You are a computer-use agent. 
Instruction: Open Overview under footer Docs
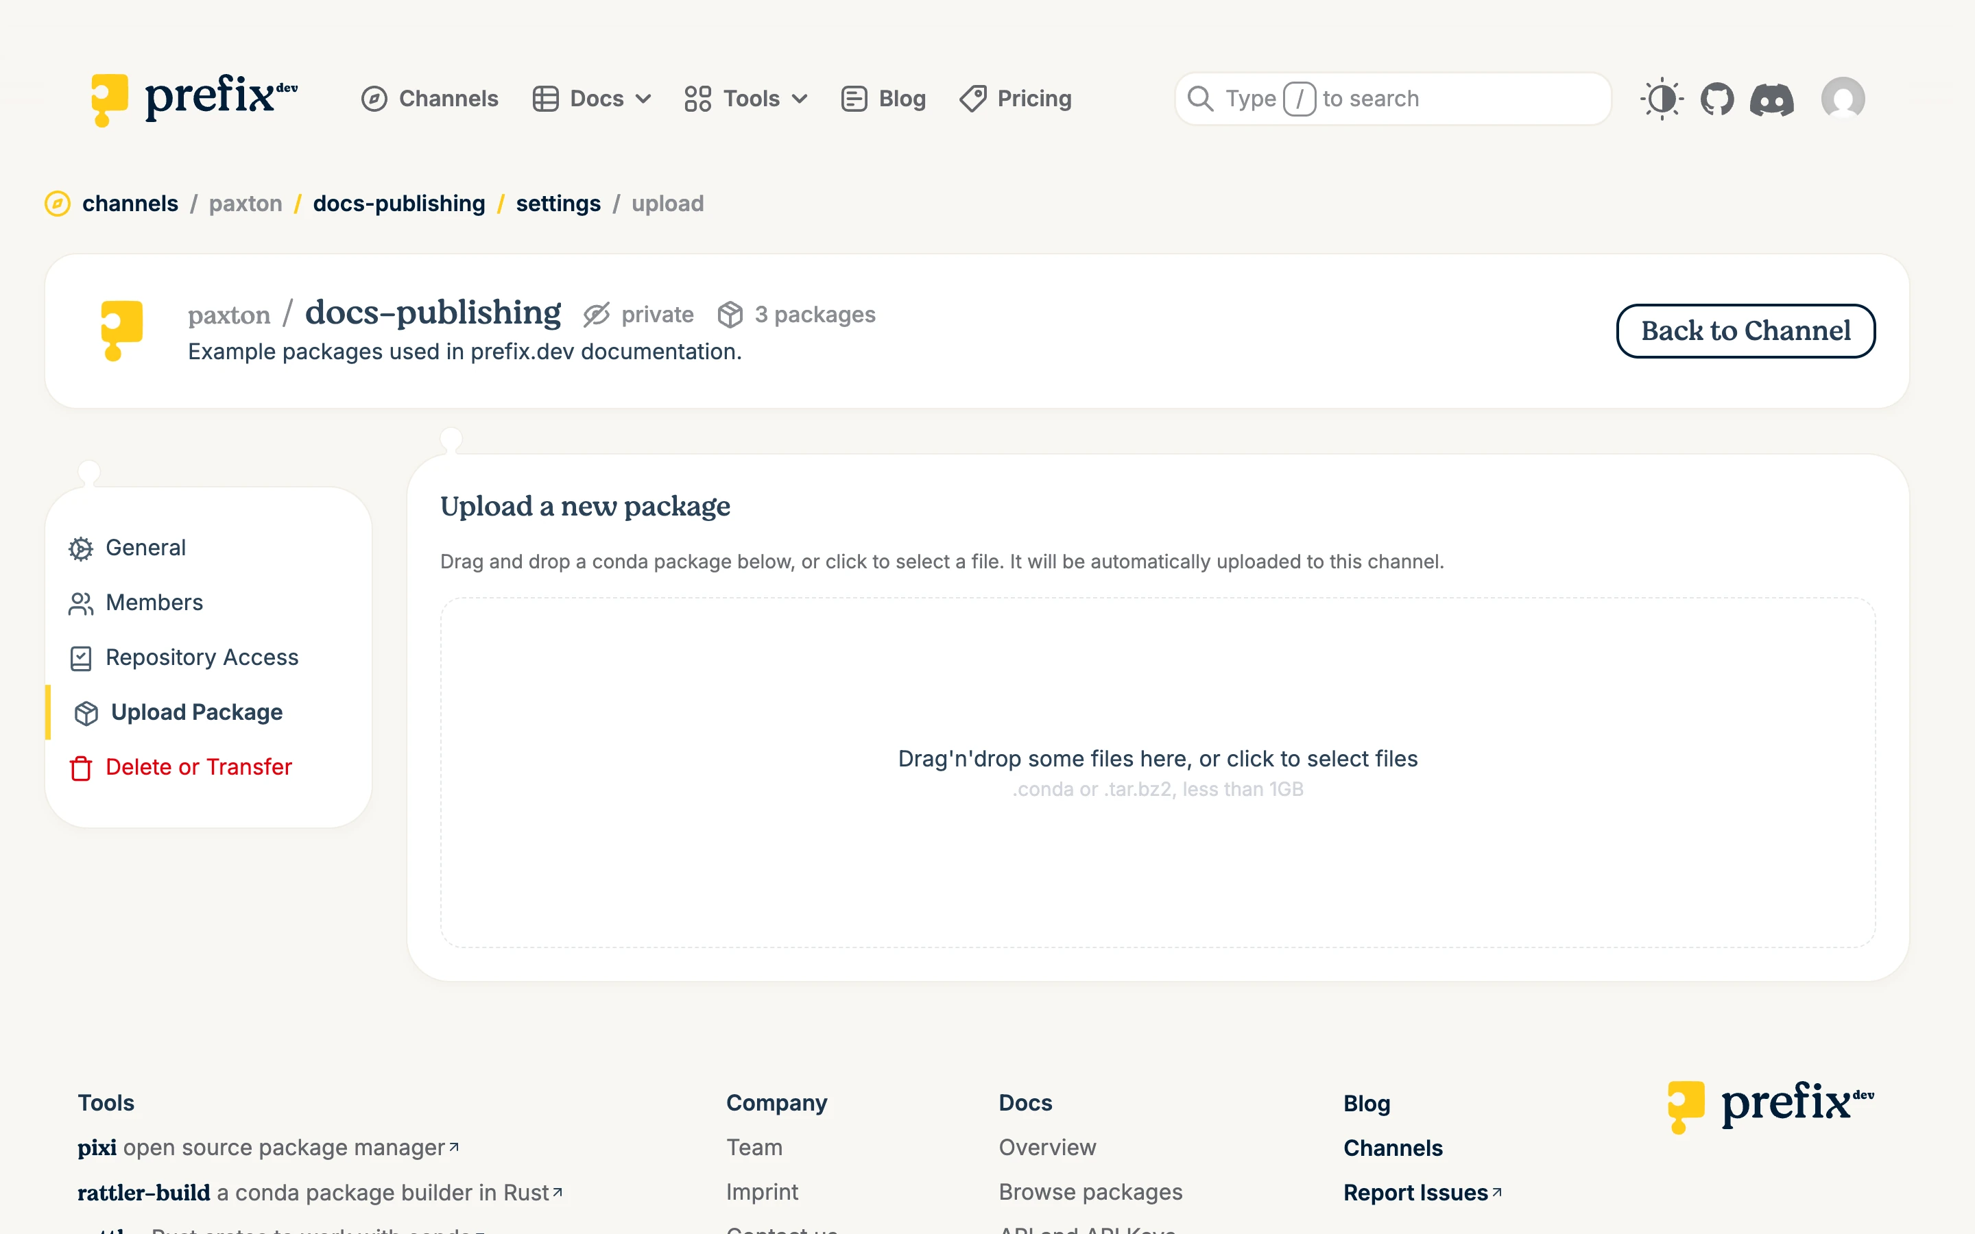click(x=1047, y=1148)
